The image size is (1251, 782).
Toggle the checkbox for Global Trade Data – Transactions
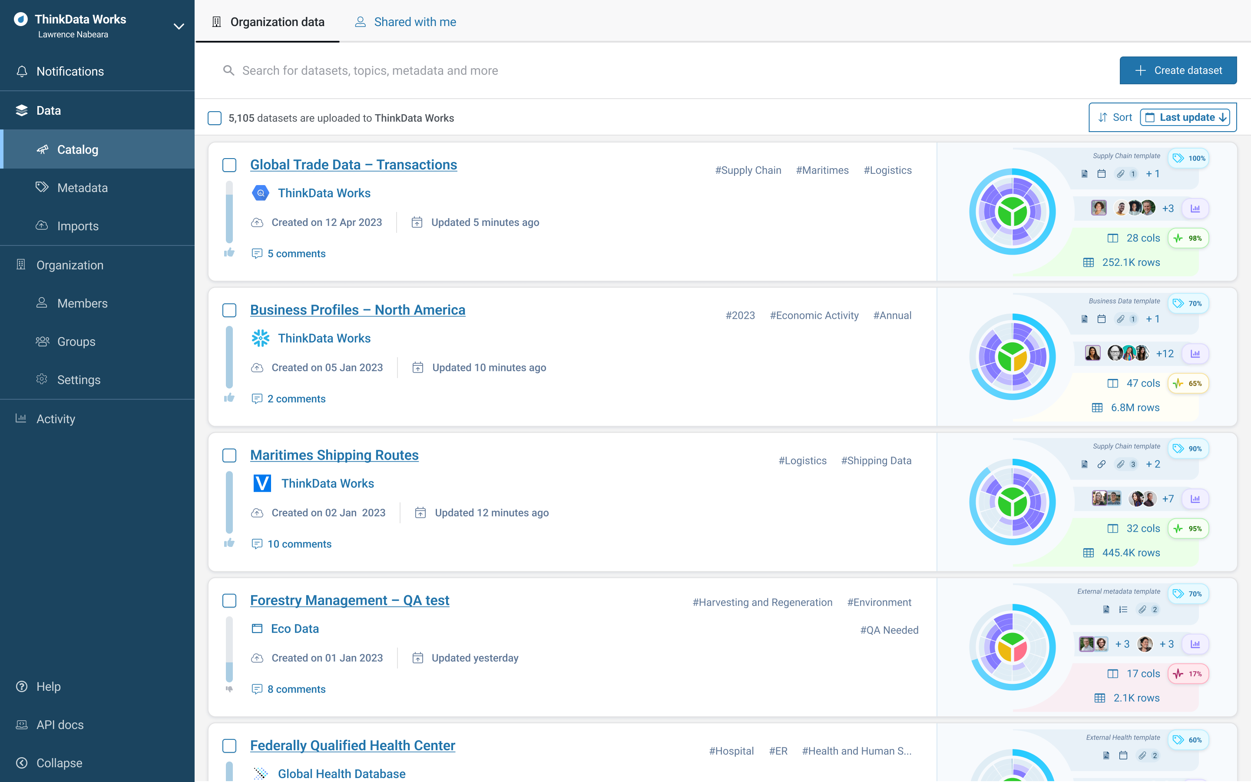(230, 164)
